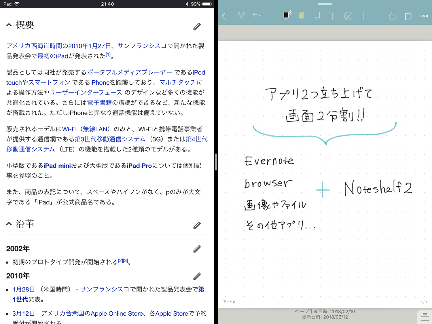Tap the plus add icon in toolbar
The height and width of the screenshot is (324, 432).
tap(364, 16)
